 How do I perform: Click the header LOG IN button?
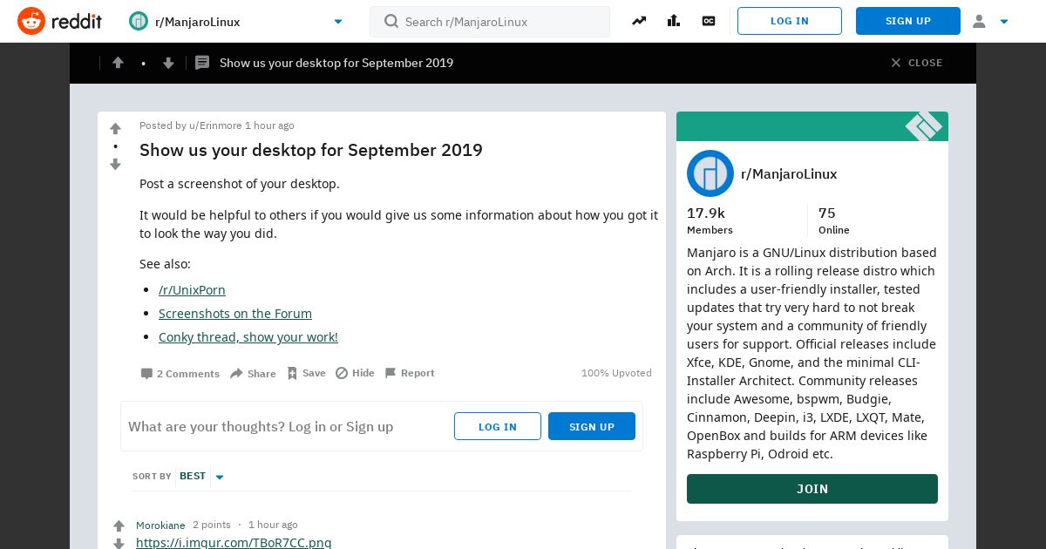pyautogui.click(x=790, y=21)
